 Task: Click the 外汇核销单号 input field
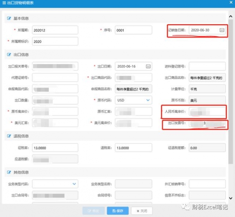(207, 184)
